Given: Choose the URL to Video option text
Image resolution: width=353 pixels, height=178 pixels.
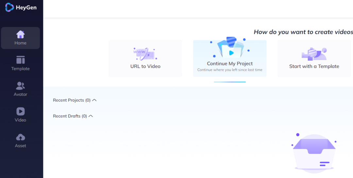Looking at the screenshot, I should 145,66.
